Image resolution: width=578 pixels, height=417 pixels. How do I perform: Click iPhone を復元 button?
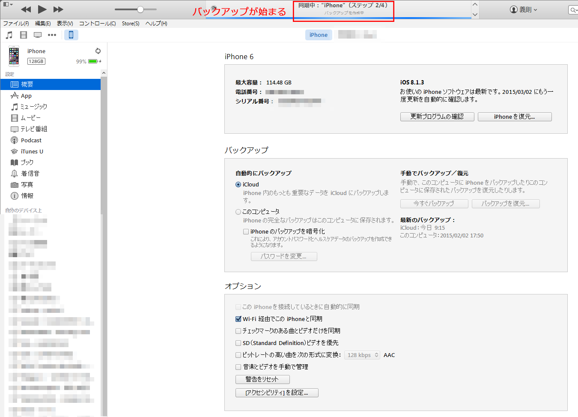515,117
